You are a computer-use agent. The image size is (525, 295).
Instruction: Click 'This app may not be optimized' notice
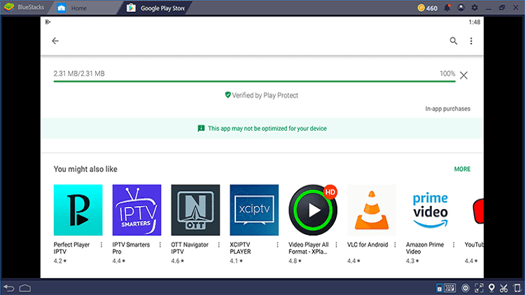click(262, 129)
